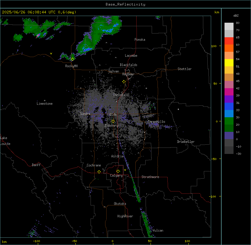
Task: Click the Okotoks label
Action: pos(120,204)
